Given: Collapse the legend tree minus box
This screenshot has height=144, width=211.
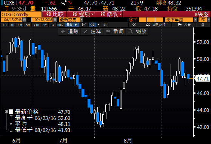Looking at the screenshot, I should (x=6, y=112).
